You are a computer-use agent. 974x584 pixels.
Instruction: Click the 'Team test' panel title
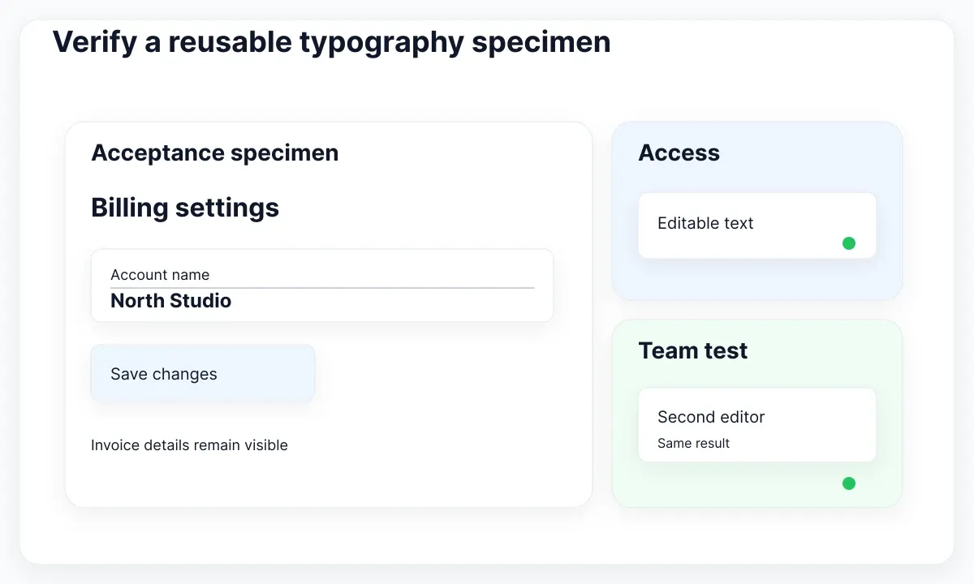point(693,350)
